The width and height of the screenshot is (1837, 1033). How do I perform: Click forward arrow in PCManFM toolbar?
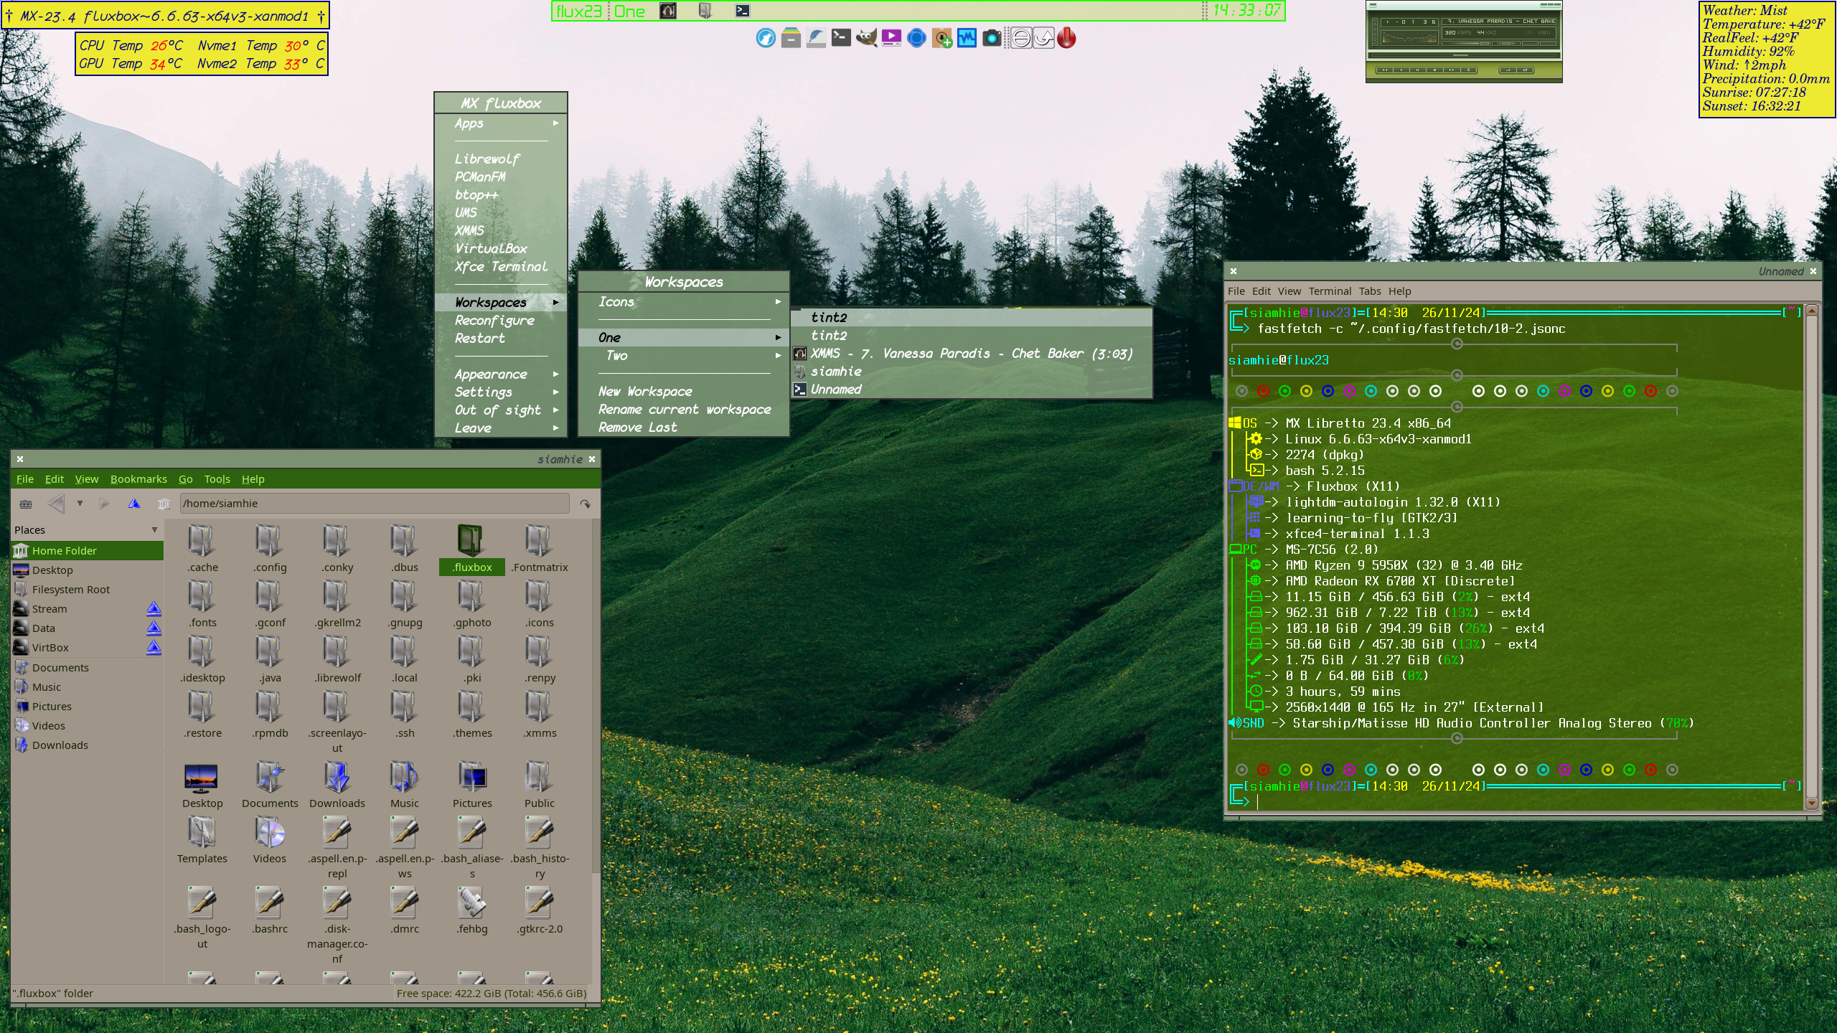[x=104, y=504]
